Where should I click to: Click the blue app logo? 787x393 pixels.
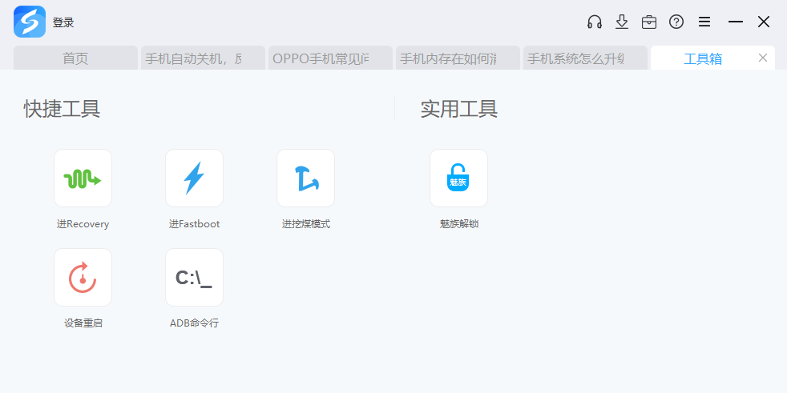click(30, 22)
